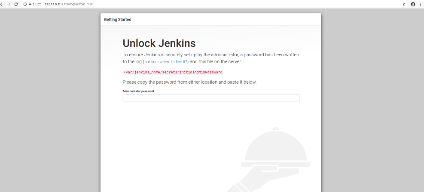The height and width of the screenshot is (192, 424).
Task: Click the Getting Started header title
Action: 118,19
